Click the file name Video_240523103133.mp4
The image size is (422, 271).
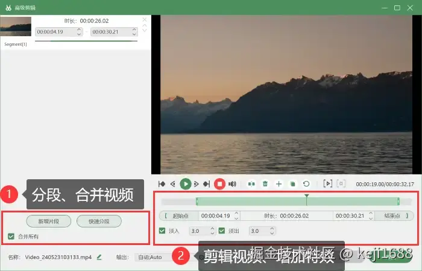(58, 257)
